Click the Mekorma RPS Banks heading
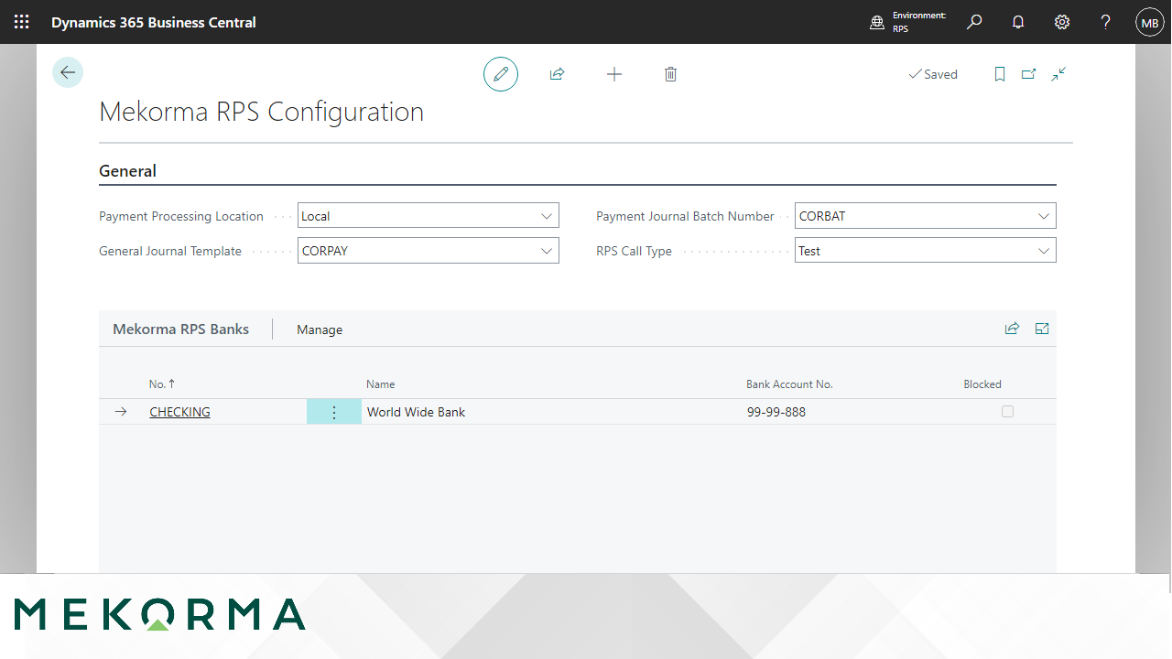The image size is (1172, 659). click(x=180, y=329)
